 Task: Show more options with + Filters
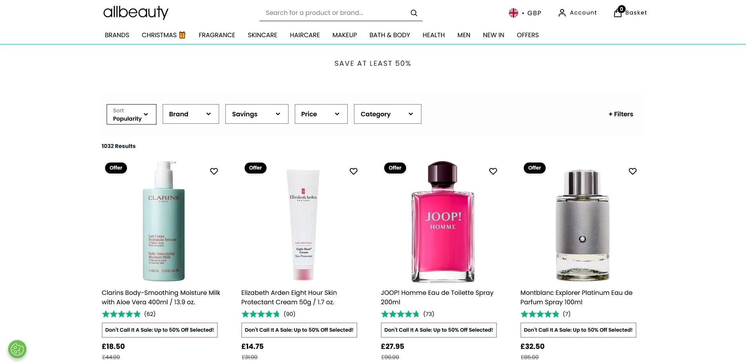[x=621, y=114]
